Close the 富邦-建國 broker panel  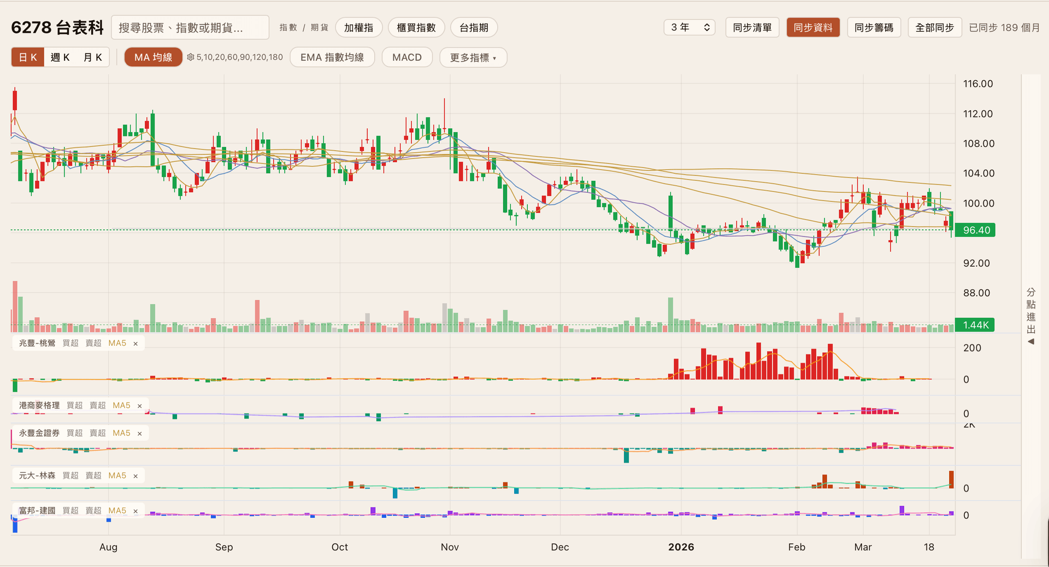tap(135, 511)
